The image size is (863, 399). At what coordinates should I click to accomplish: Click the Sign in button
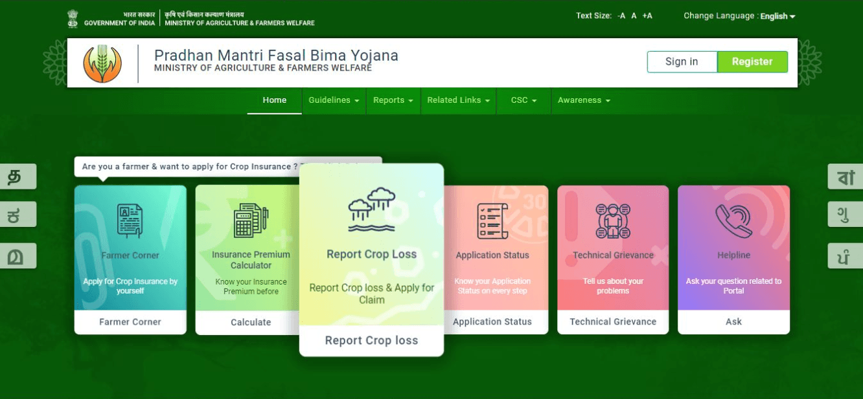pos(682,61)
